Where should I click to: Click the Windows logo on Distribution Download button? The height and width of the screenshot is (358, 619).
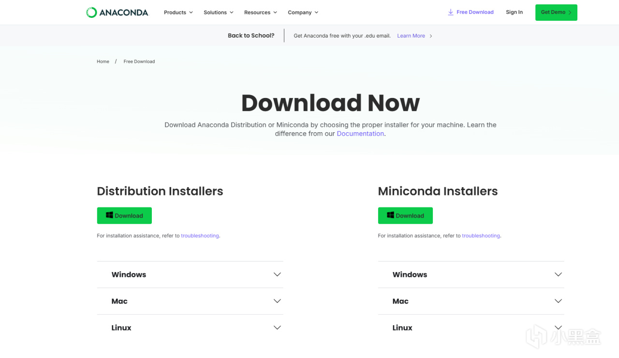point(109,215)
